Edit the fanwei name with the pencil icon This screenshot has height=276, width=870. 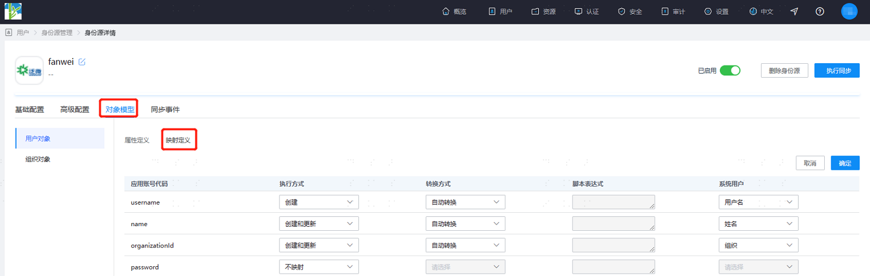tap(82, 62)
